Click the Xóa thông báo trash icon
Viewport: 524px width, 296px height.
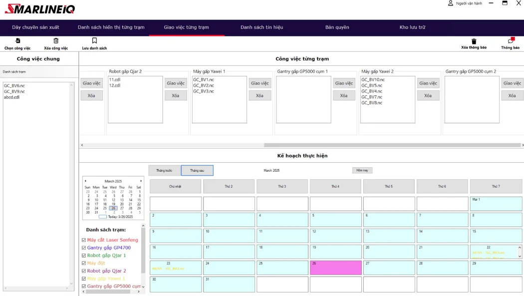point(474,41)
